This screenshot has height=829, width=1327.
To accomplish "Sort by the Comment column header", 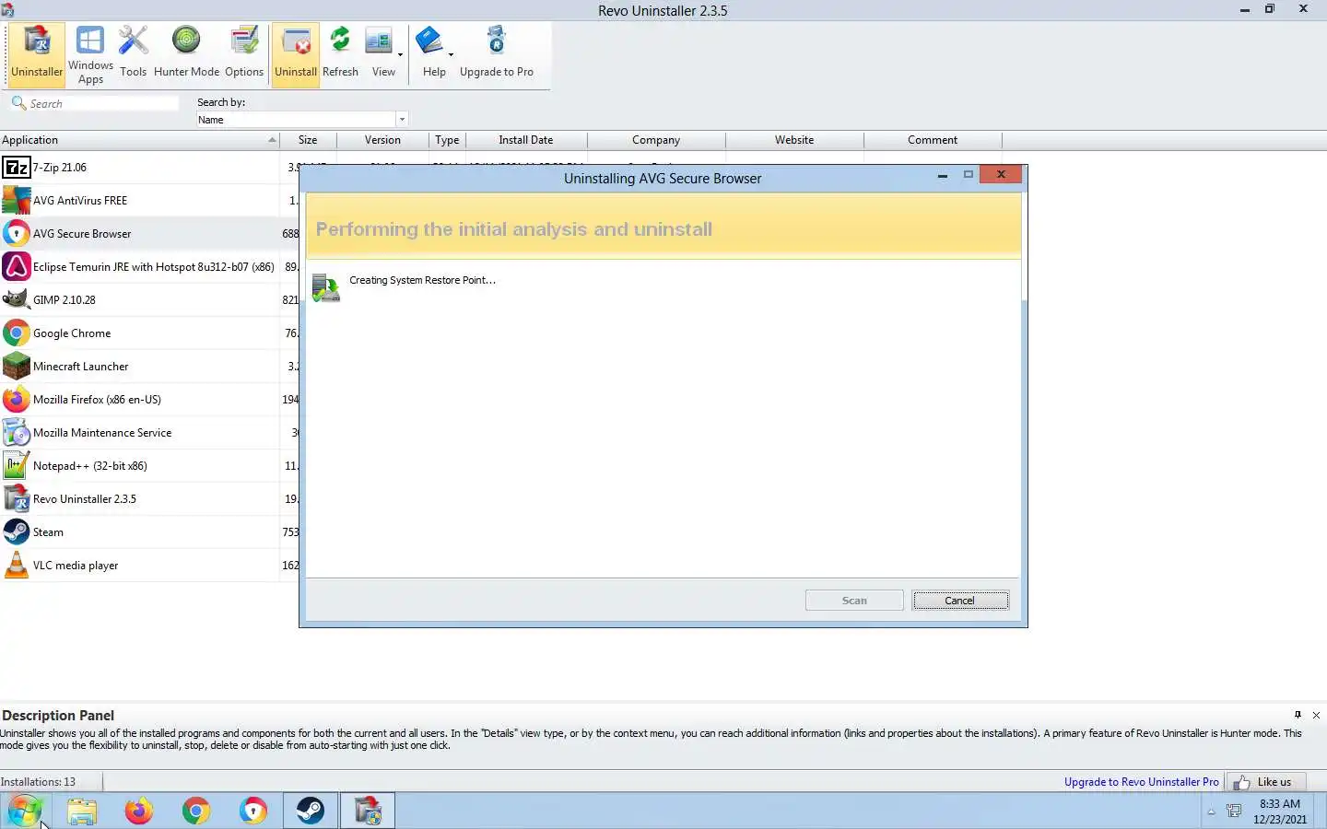I will pos(933,140).
